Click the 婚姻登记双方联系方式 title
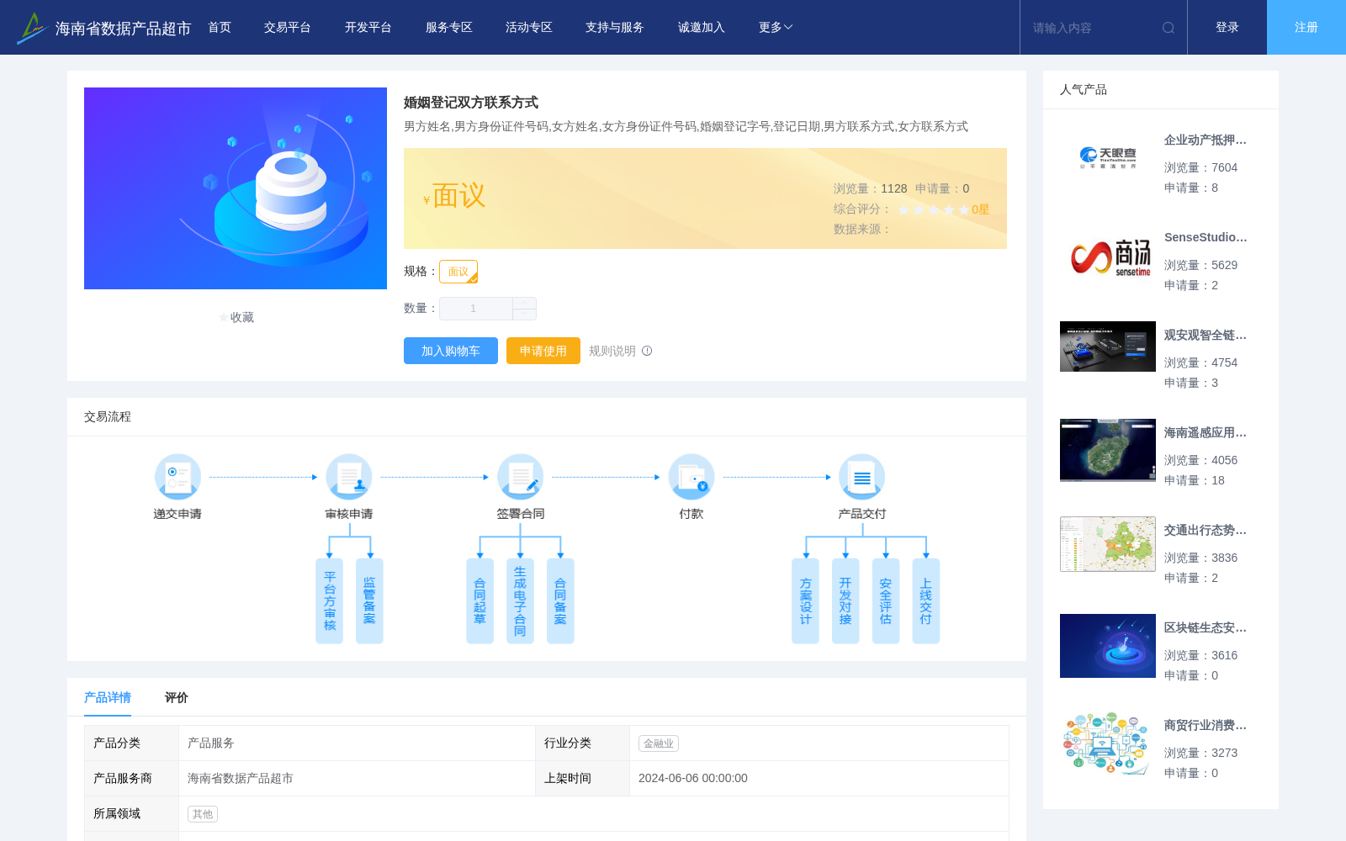The height and width of the screenshot is (841, 1346). click(x=471, y=103)
